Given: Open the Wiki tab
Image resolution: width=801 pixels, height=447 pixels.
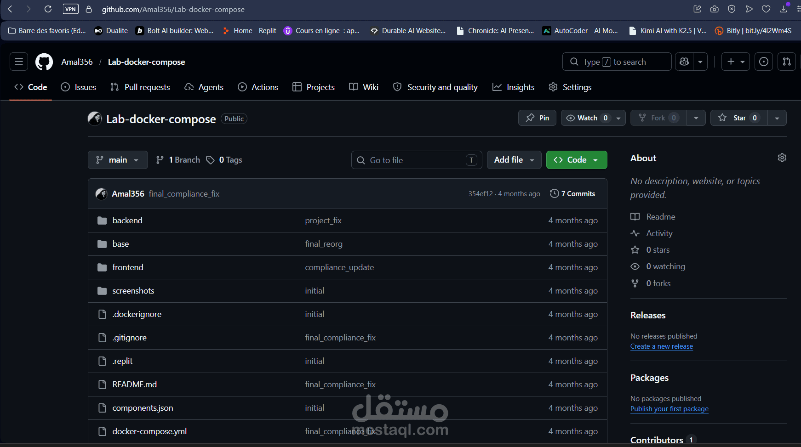Looking at the screenshot, I should pos(364,87).
